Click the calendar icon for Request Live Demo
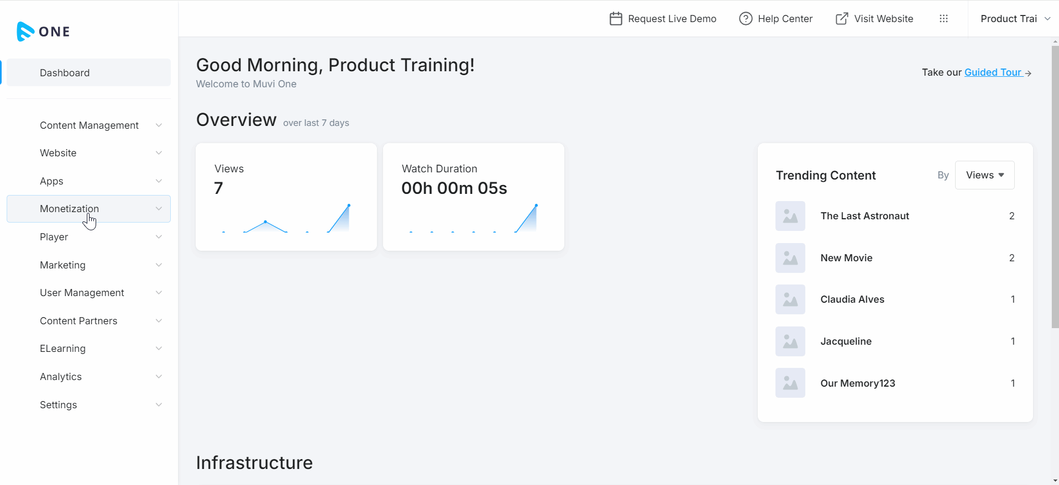Viewport: 1059px width, 485px height. coord(616,19)
